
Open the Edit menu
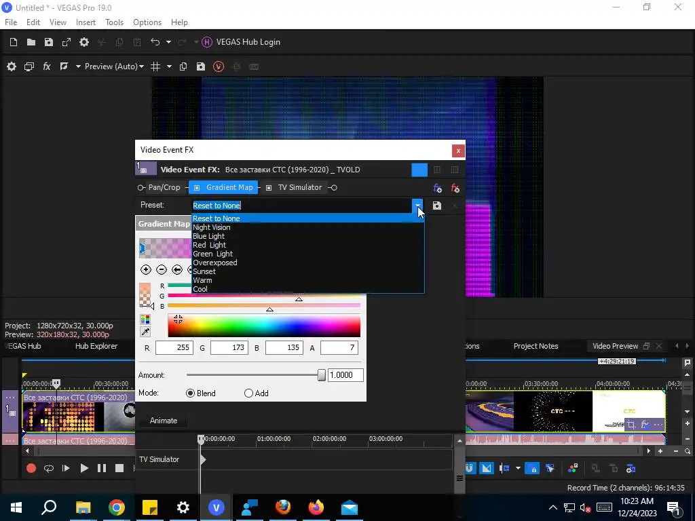click(x=33, y=22)
